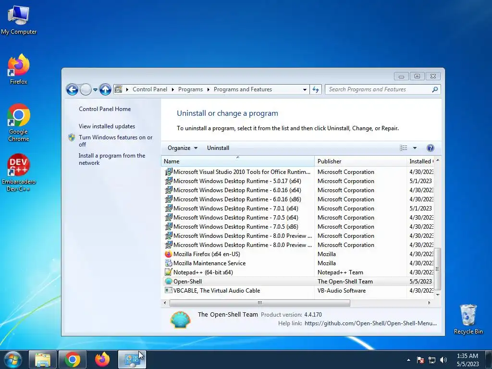Screen dimensions: 492x369
Task: Click the Control Panel taskbar button
Action: pyautogui.click(x=132, y=359)
